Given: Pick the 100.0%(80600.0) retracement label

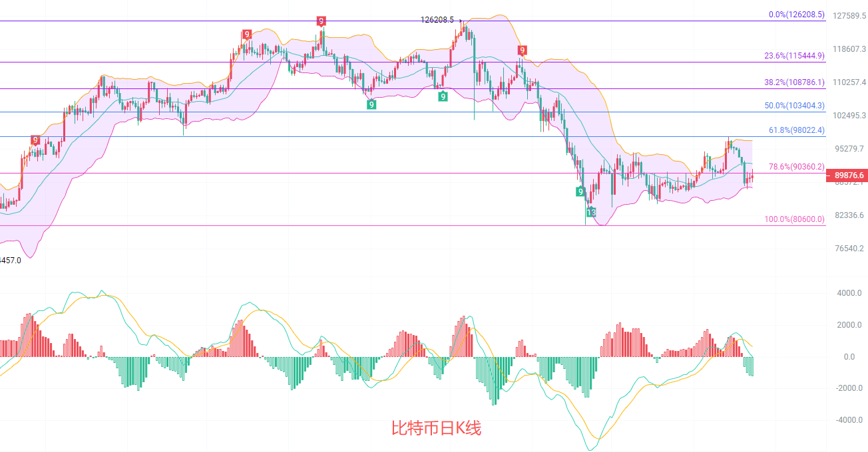Looking at the screenshot, I should [x=794, y=219].
